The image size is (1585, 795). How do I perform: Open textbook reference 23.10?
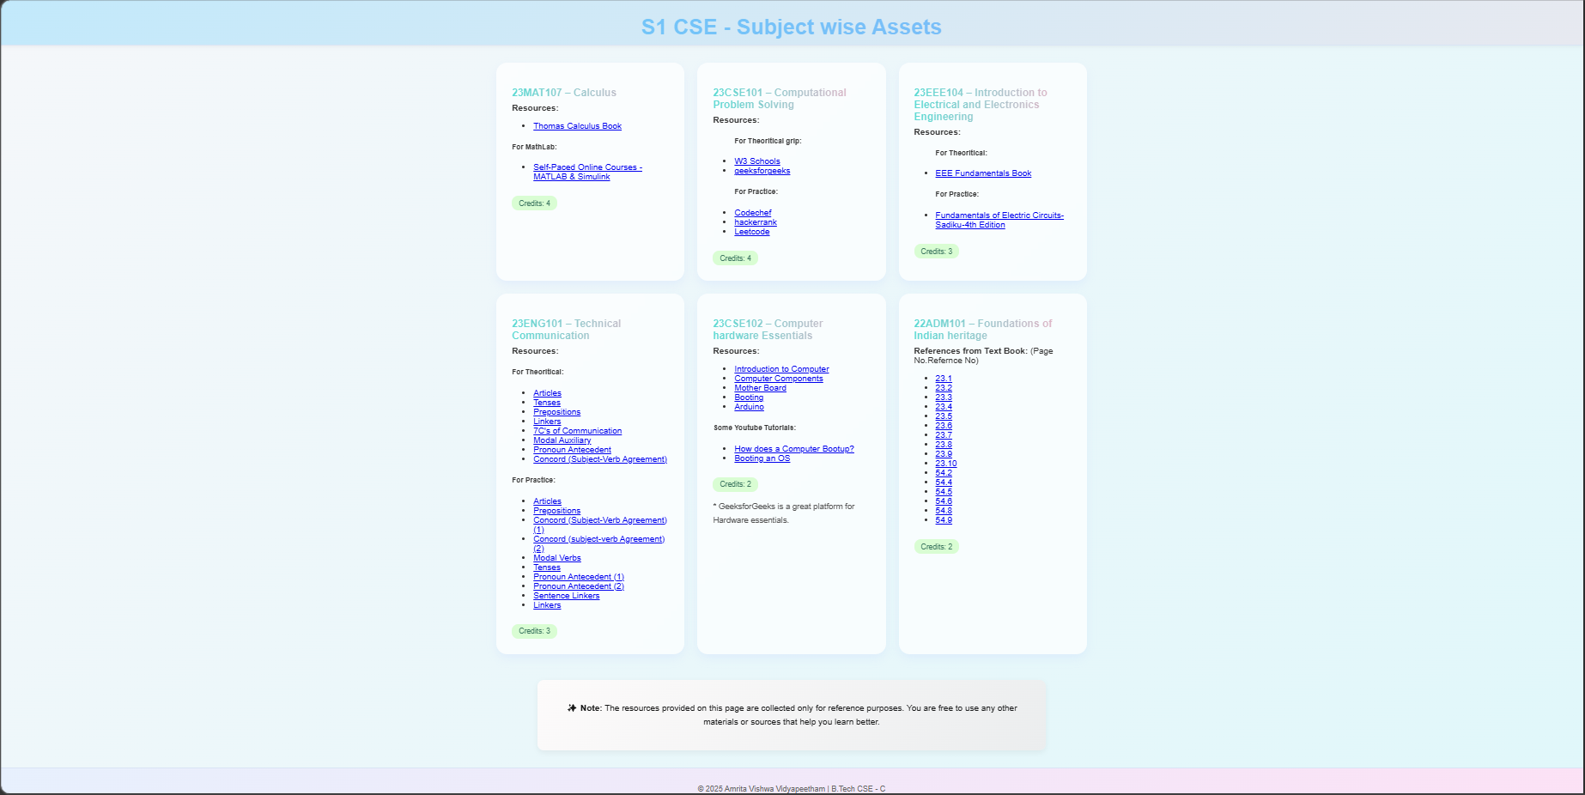coord(945,463)
